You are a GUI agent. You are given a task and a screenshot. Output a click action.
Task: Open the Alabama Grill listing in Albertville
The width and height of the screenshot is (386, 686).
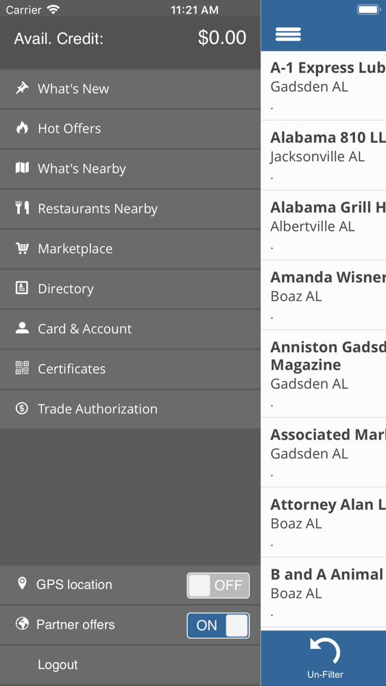click(324, 225)
